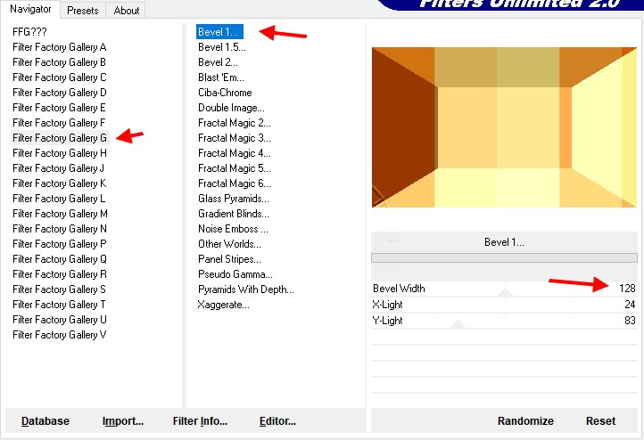Choose the Ciba-Chrome filter

pos(225,93)
